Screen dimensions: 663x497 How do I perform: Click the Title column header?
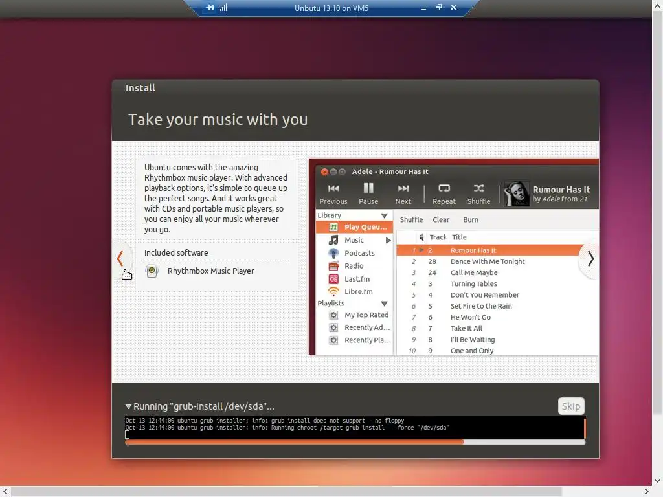point(459,237)
